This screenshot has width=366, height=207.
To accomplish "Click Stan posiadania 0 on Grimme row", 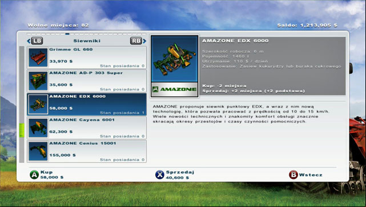I will pos(122,66).
